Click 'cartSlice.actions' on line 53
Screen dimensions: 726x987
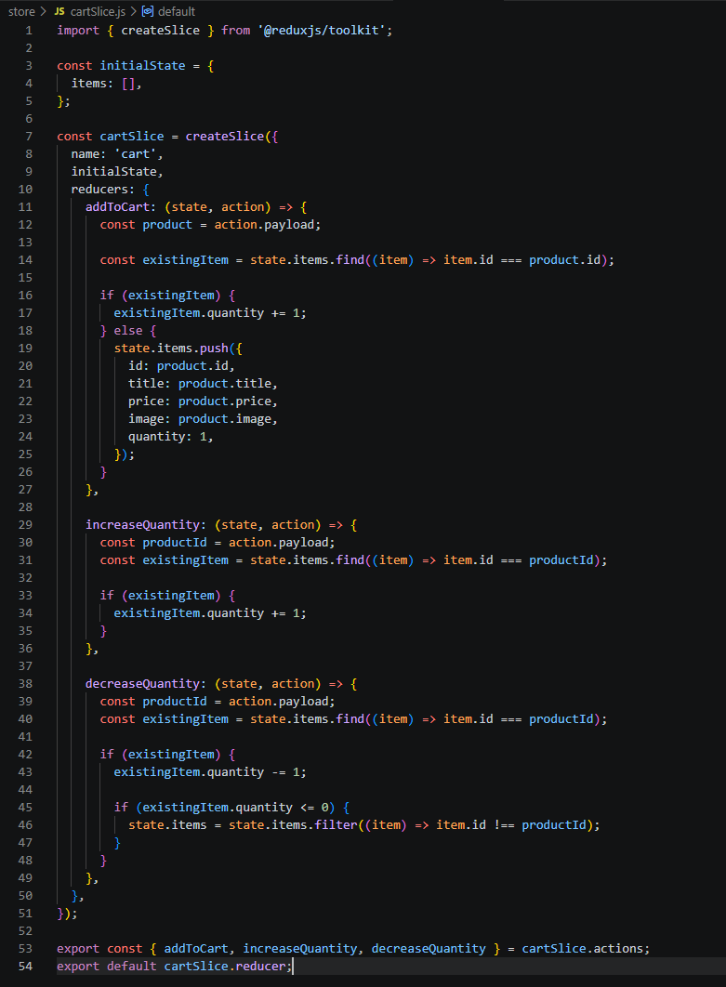click(x=583, y=948)
